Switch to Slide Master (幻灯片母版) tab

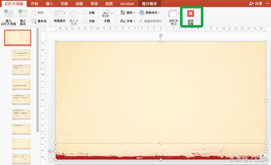tap(14, 4)
